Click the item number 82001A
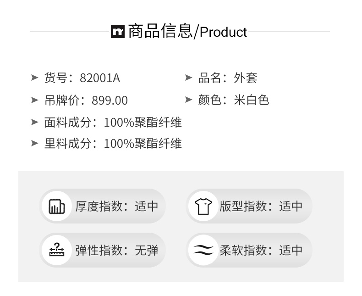 (100, 78)
